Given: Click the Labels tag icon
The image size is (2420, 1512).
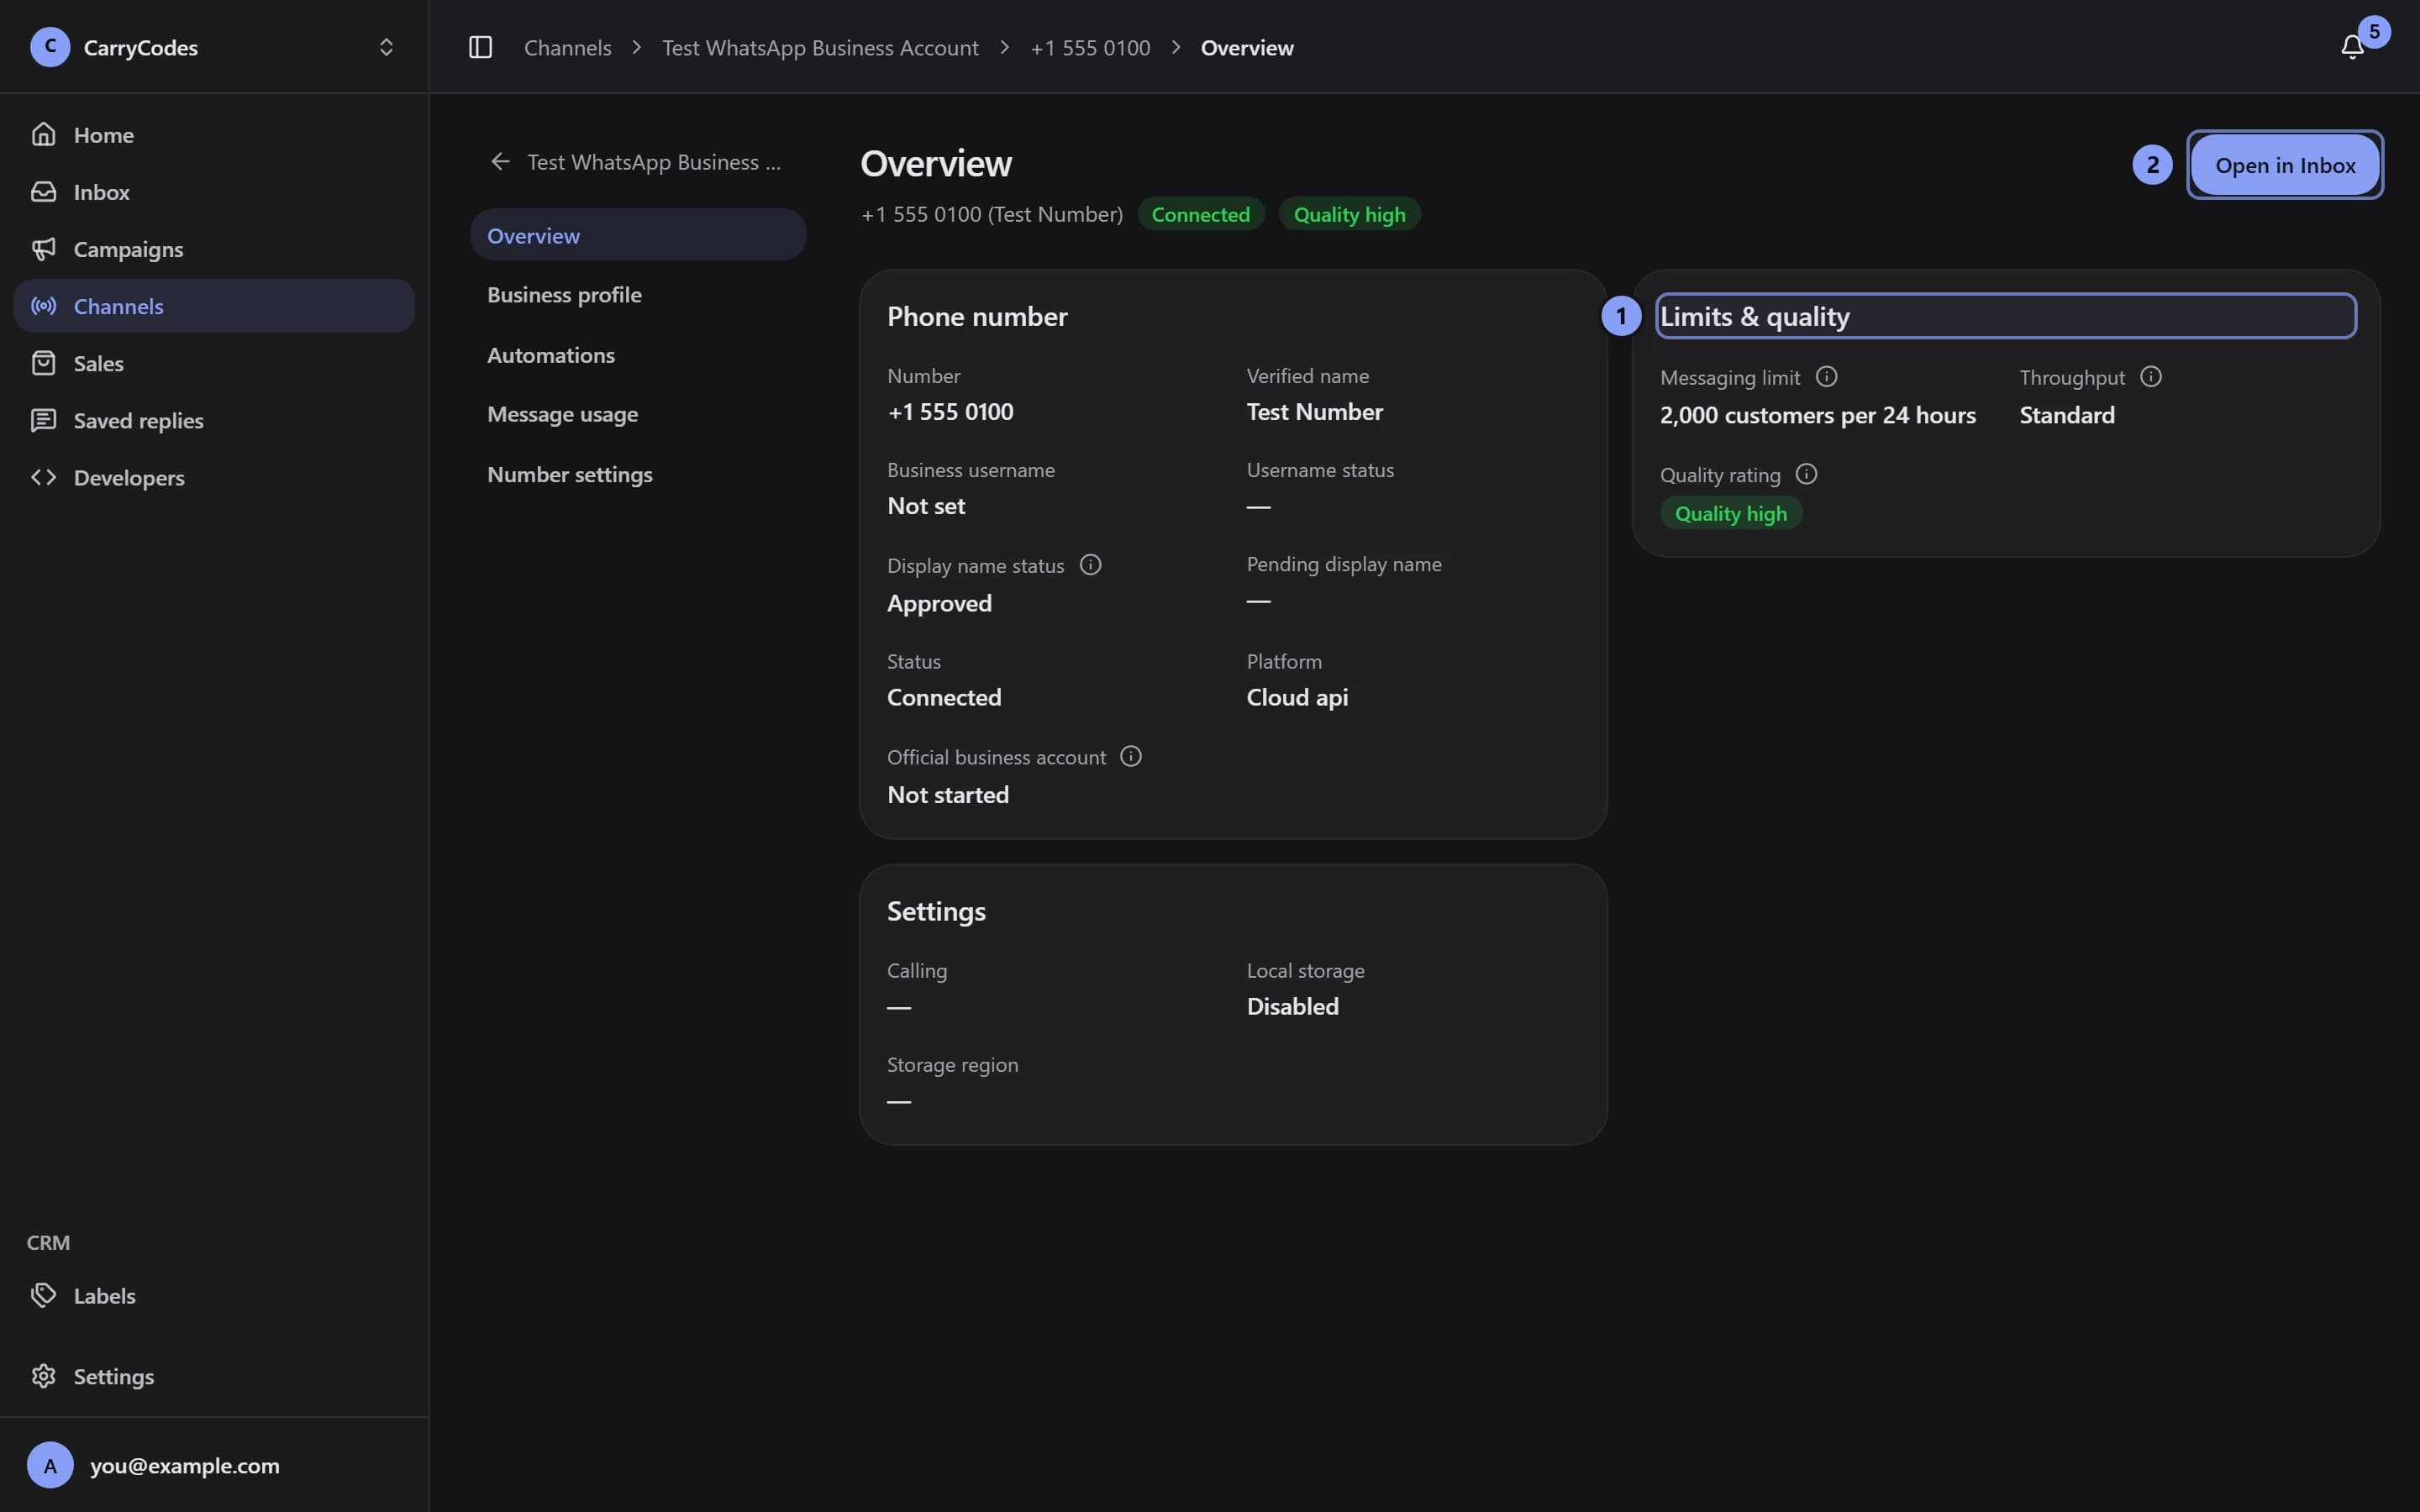Looking at the screenshot, I should coord(43,1295).
